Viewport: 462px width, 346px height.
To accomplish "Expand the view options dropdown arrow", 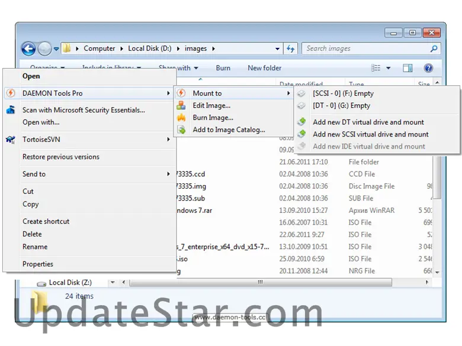I will pos(389,68).
